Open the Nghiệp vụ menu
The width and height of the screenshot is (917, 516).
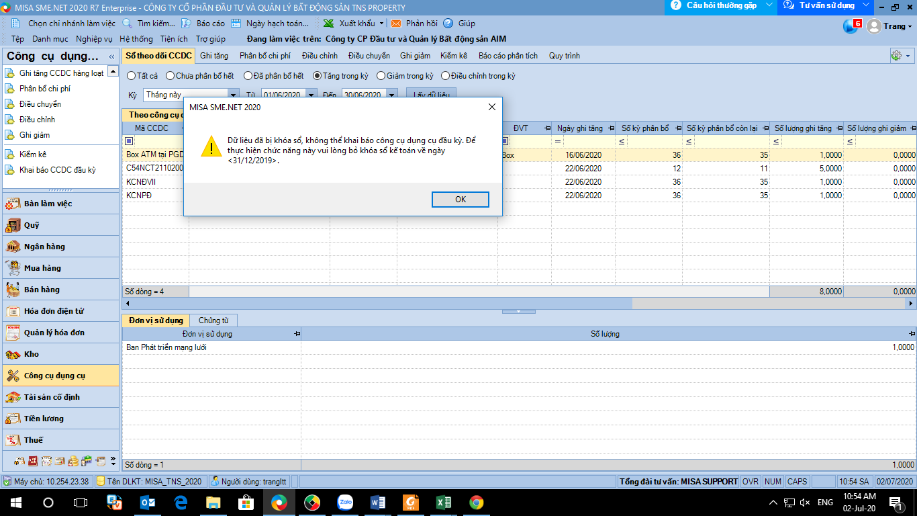[x=94, y=39]
